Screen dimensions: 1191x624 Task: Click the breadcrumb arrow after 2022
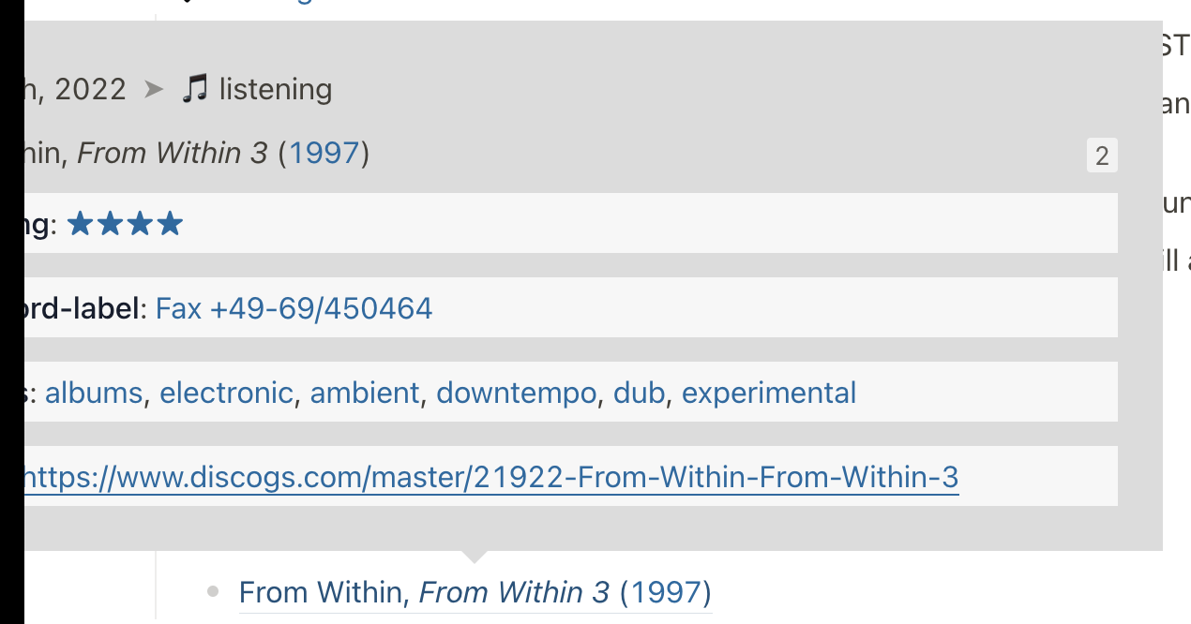click(153, 88)
